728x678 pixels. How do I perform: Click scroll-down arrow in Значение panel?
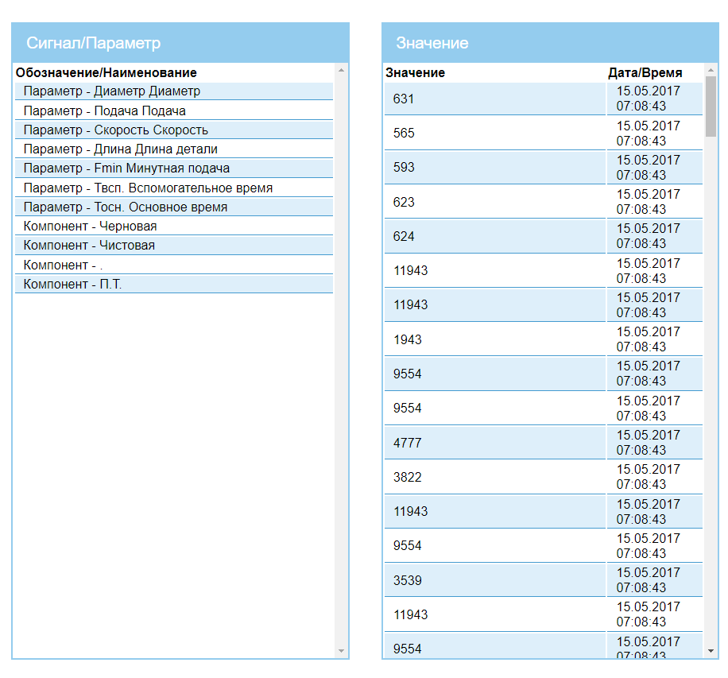pos(711,651)
